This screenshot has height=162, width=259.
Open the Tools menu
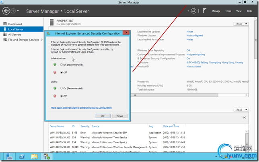click(228, 11)
